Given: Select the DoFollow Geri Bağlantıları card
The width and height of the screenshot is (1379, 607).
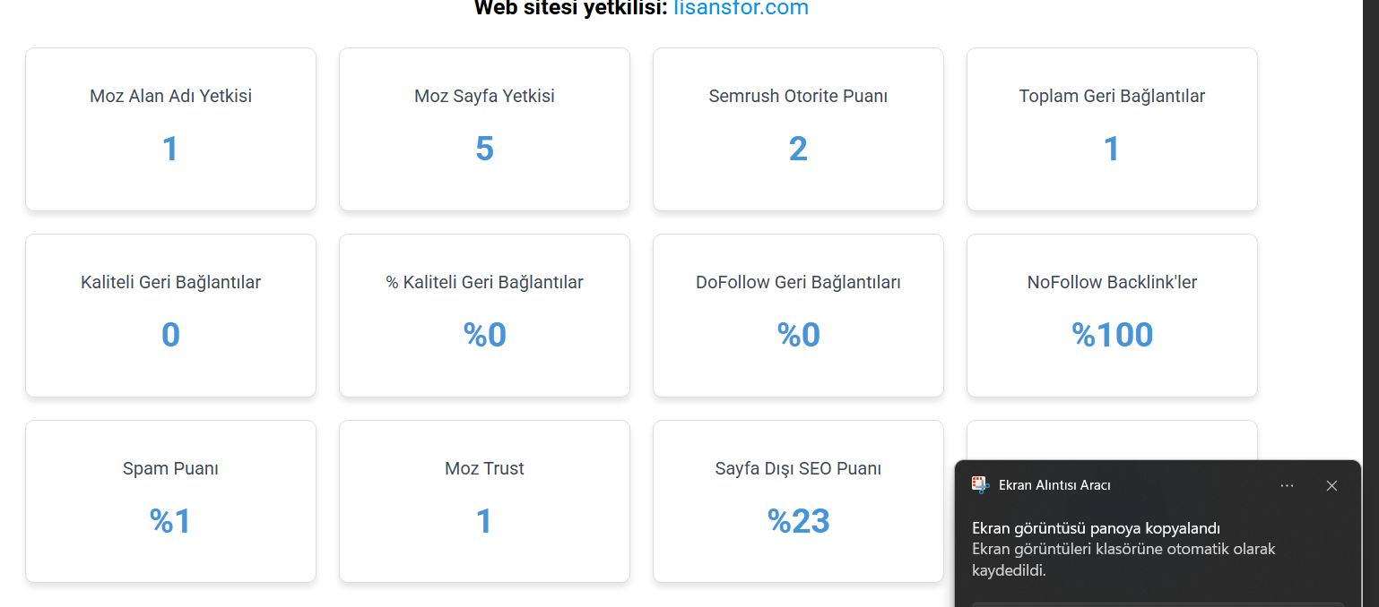Looking at the screenshot, I should pyautogui.click(x=798, y=315).
